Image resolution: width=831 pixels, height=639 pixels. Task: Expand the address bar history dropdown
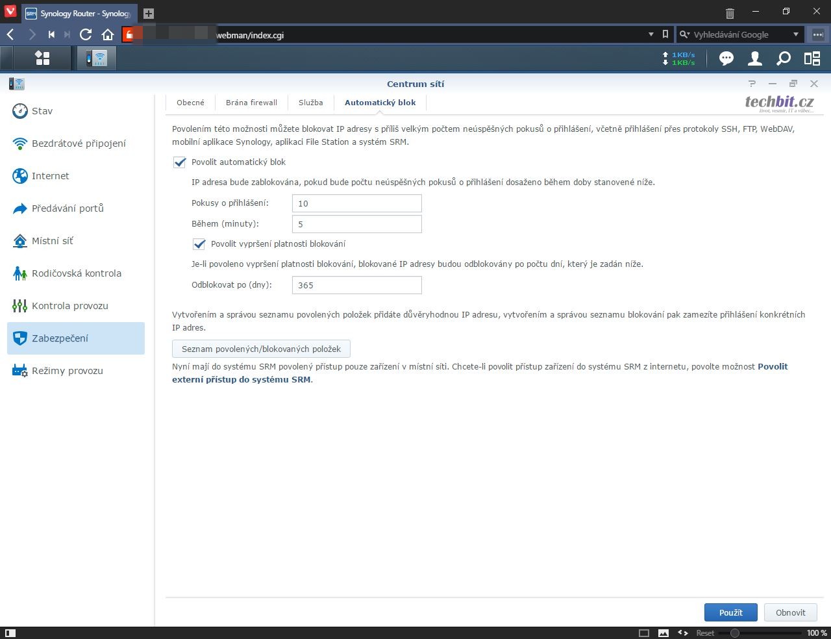point(651,34)
